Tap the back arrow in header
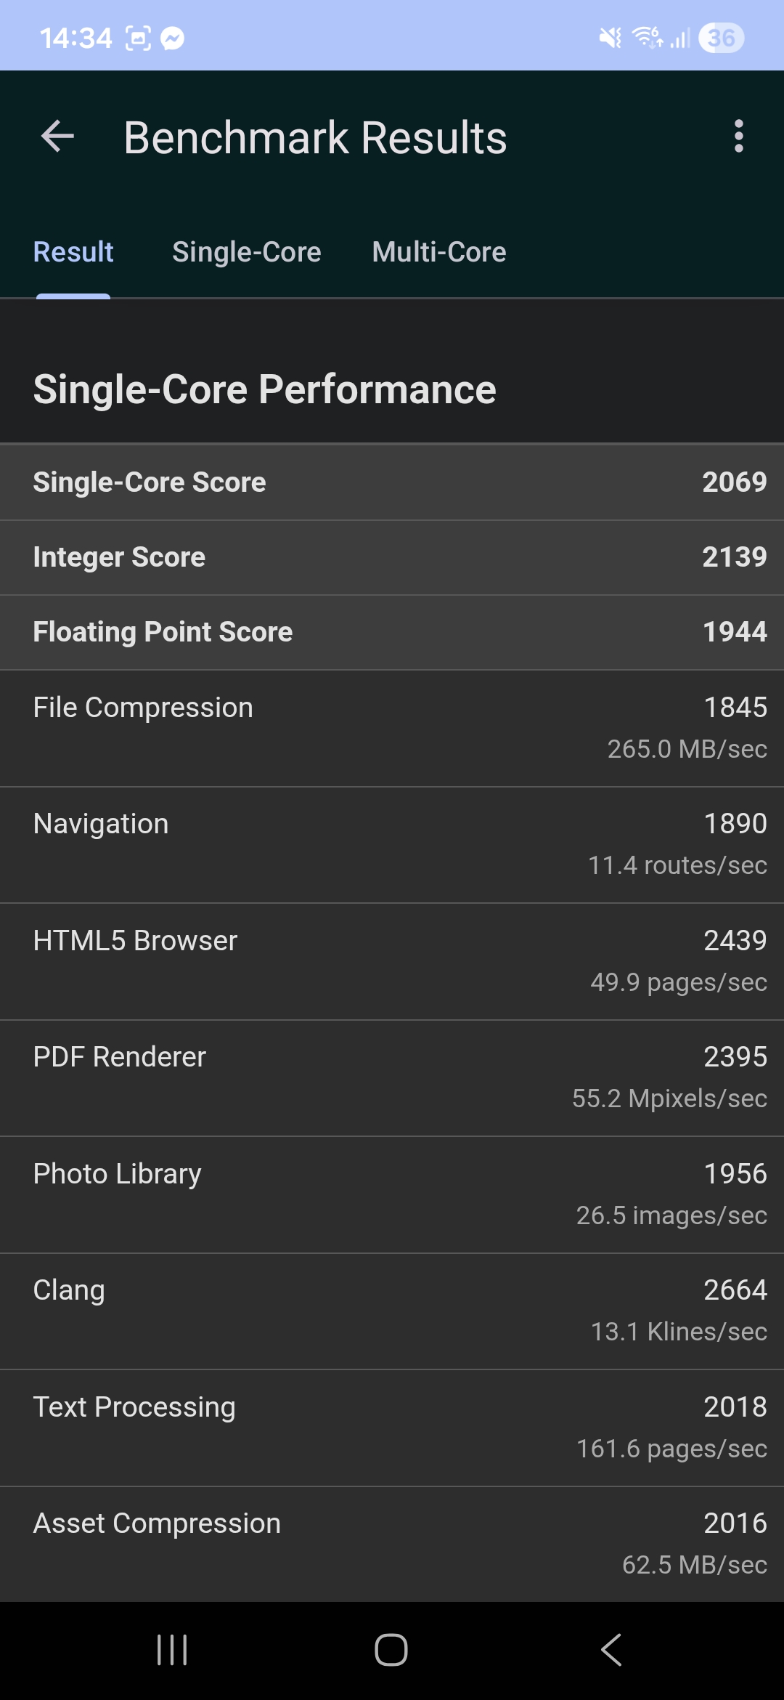The height and width of the screenshot is (1700, 784). pos(58,137)
